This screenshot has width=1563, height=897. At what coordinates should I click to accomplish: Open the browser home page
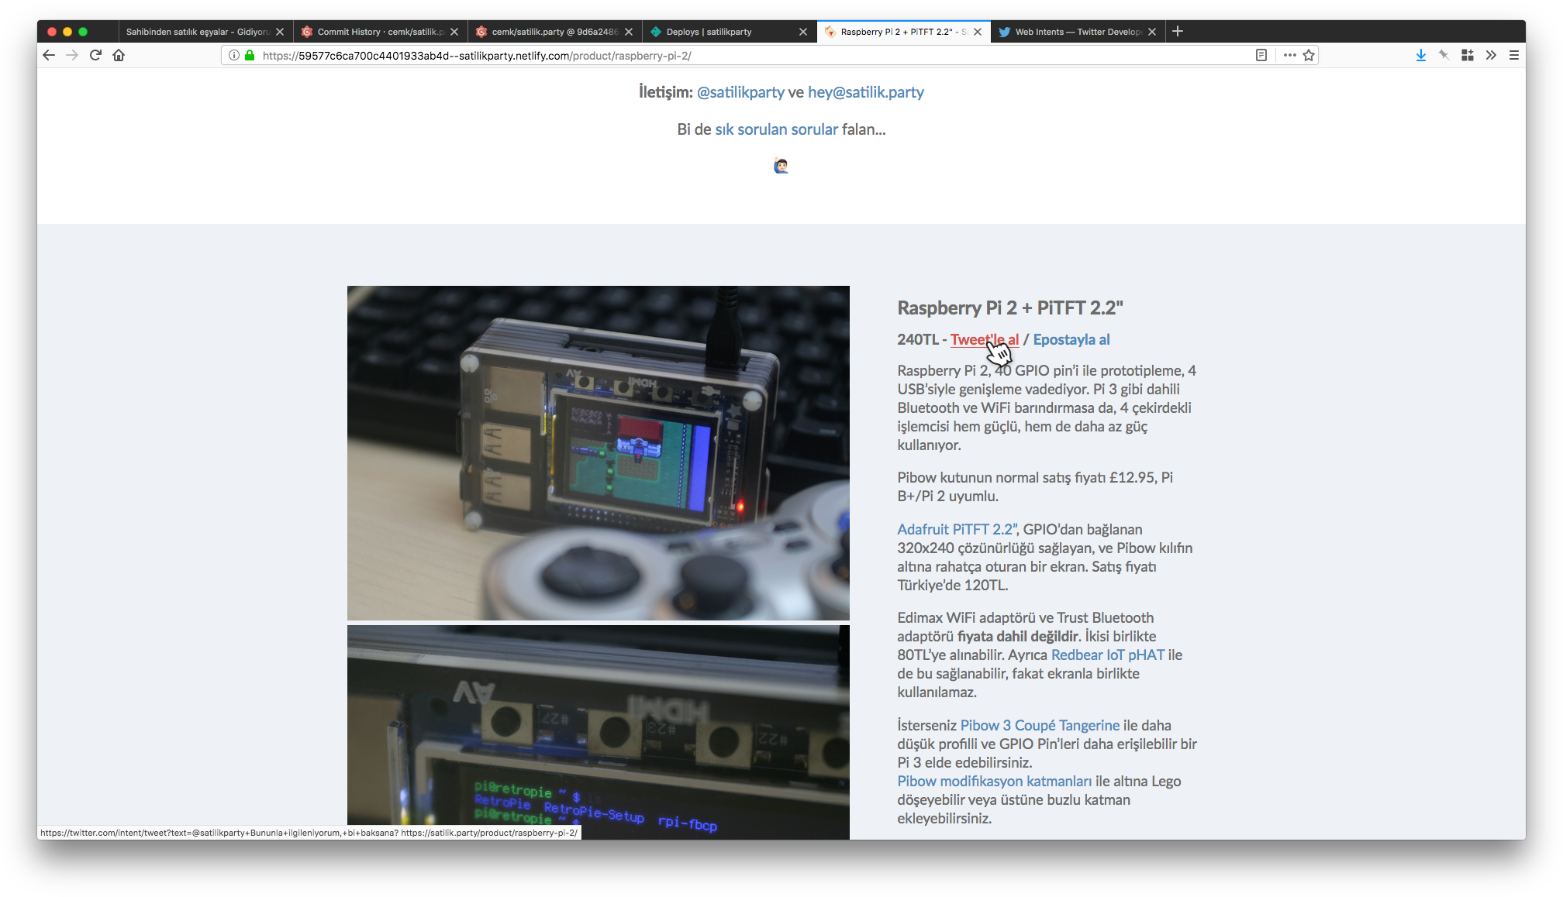coord(119,55)
